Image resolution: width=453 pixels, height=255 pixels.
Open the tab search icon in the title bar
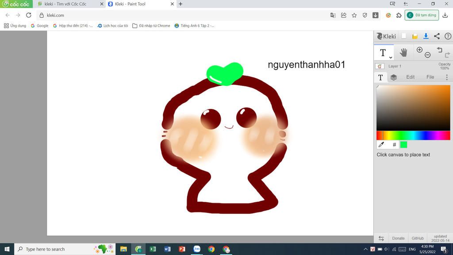[392, 4]
